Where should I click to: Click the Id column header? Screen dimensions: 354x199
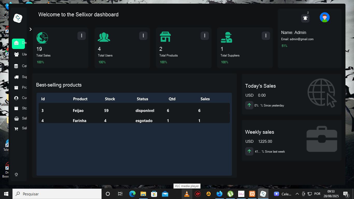(x=43, y=99)
